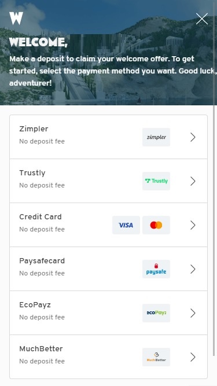This screenshot has width=217, height=386.
Task: Open Trustly using the right chevron
Action: [193, 181]
